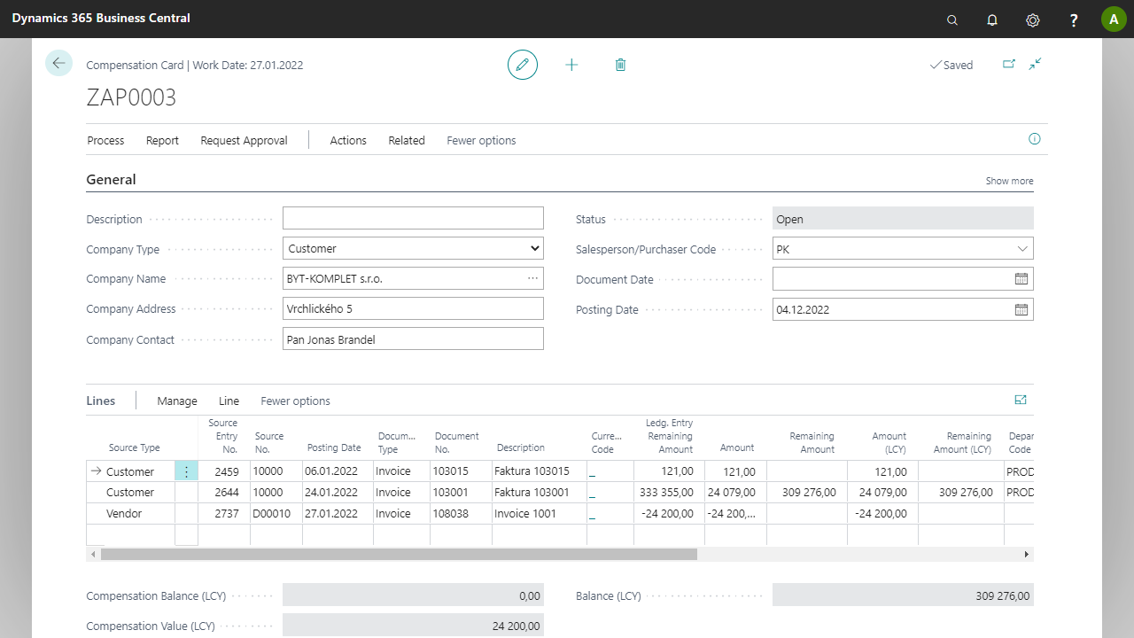Screen dimensions: 1134x638
Task: Open page in new window icon
Action: tap(1008, 64)
